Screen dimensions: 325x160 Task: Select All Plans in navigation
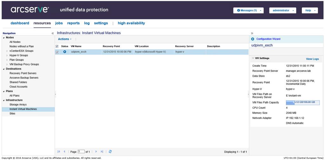pyautogui.click(x=15, y=96)
